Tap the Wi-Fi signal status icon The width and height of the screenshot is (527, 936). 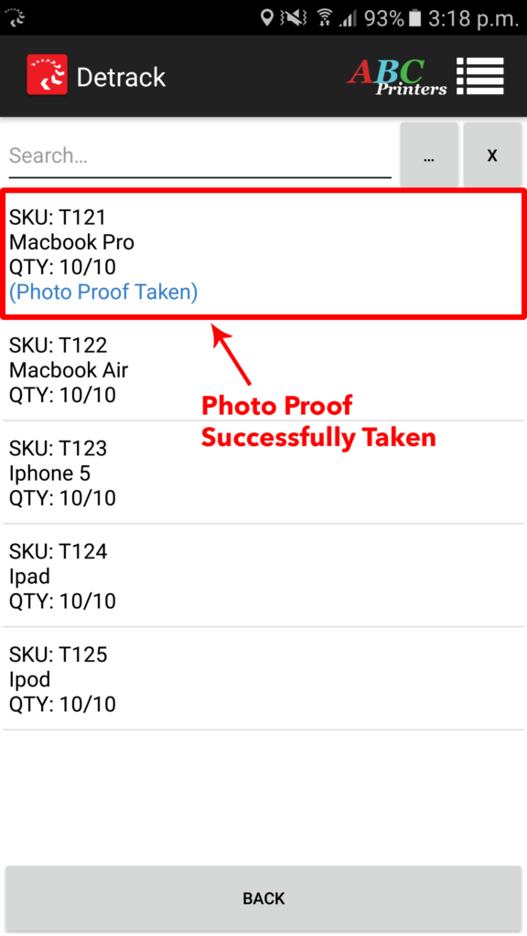click(325, 18)
